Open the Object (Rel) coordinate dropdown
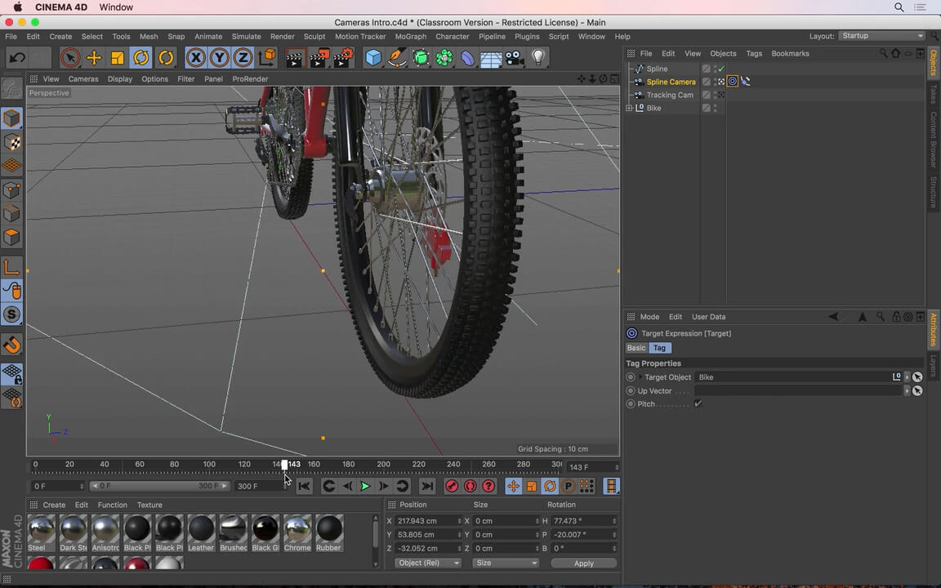This screenshot has width=941, height=588. click(x=428, y=563)
